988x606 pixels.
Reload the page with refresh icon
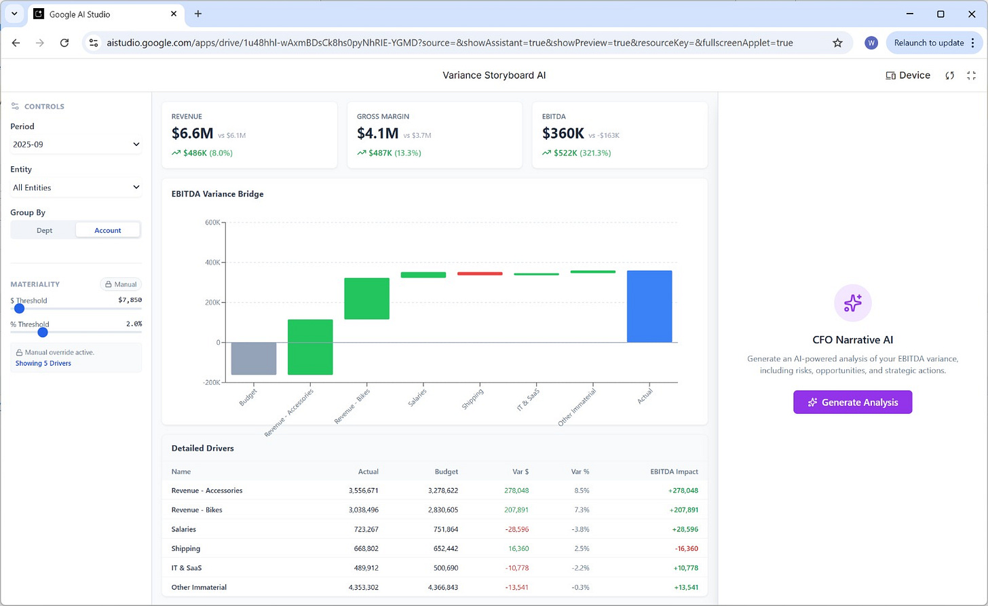click(64, 43)
